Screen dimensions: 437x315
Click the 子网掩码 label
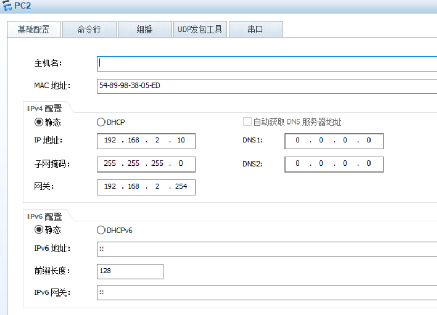pyautogui.click(x=52, y=164)
